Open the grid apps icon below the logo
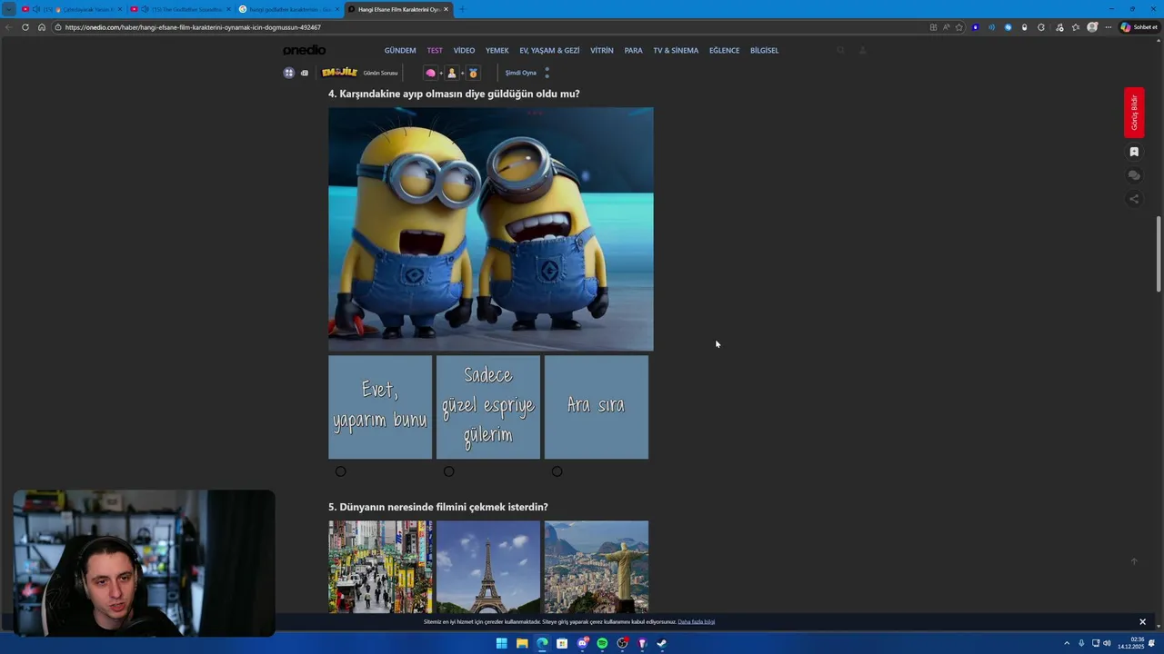Image resolution: width=1164 pixels, height=654 pixels. point(289,73)
